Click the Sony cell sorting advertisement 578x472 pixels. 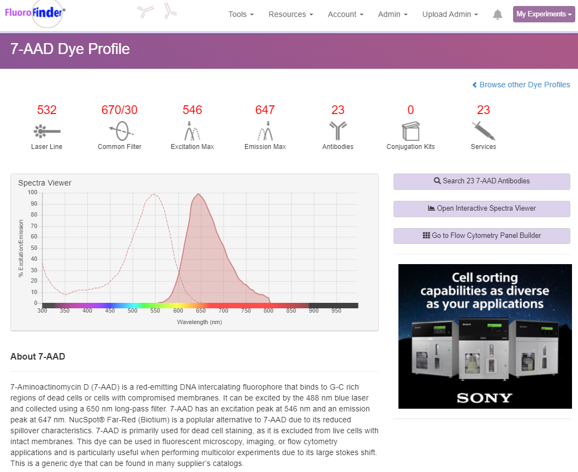coord(485,336)
